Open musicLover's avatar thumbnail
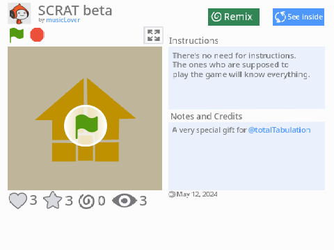This screenshot has width=334, height=250. click(19, 13)
